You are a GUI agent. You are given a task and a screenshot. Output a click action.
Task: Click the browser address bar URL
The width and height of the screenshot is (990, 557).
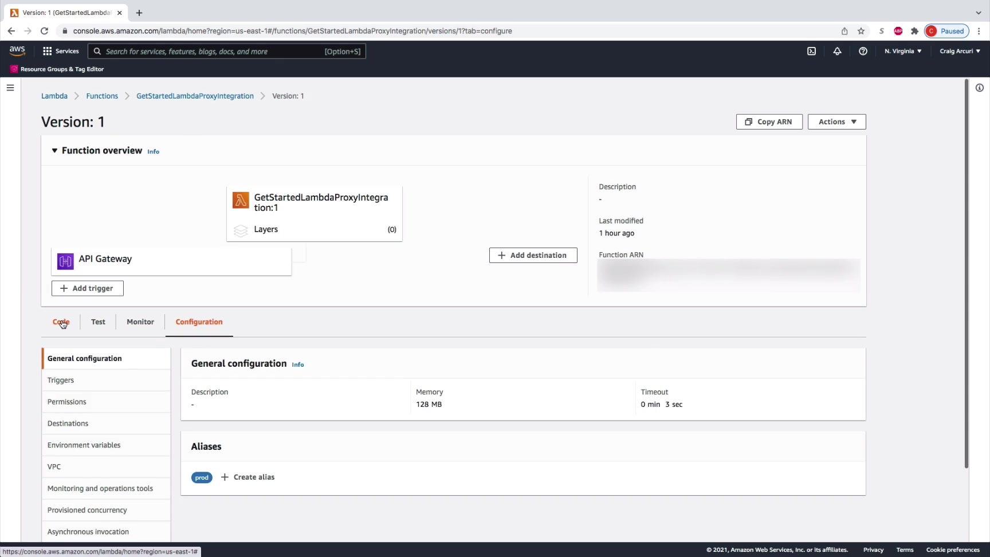(x=293, y=31)
